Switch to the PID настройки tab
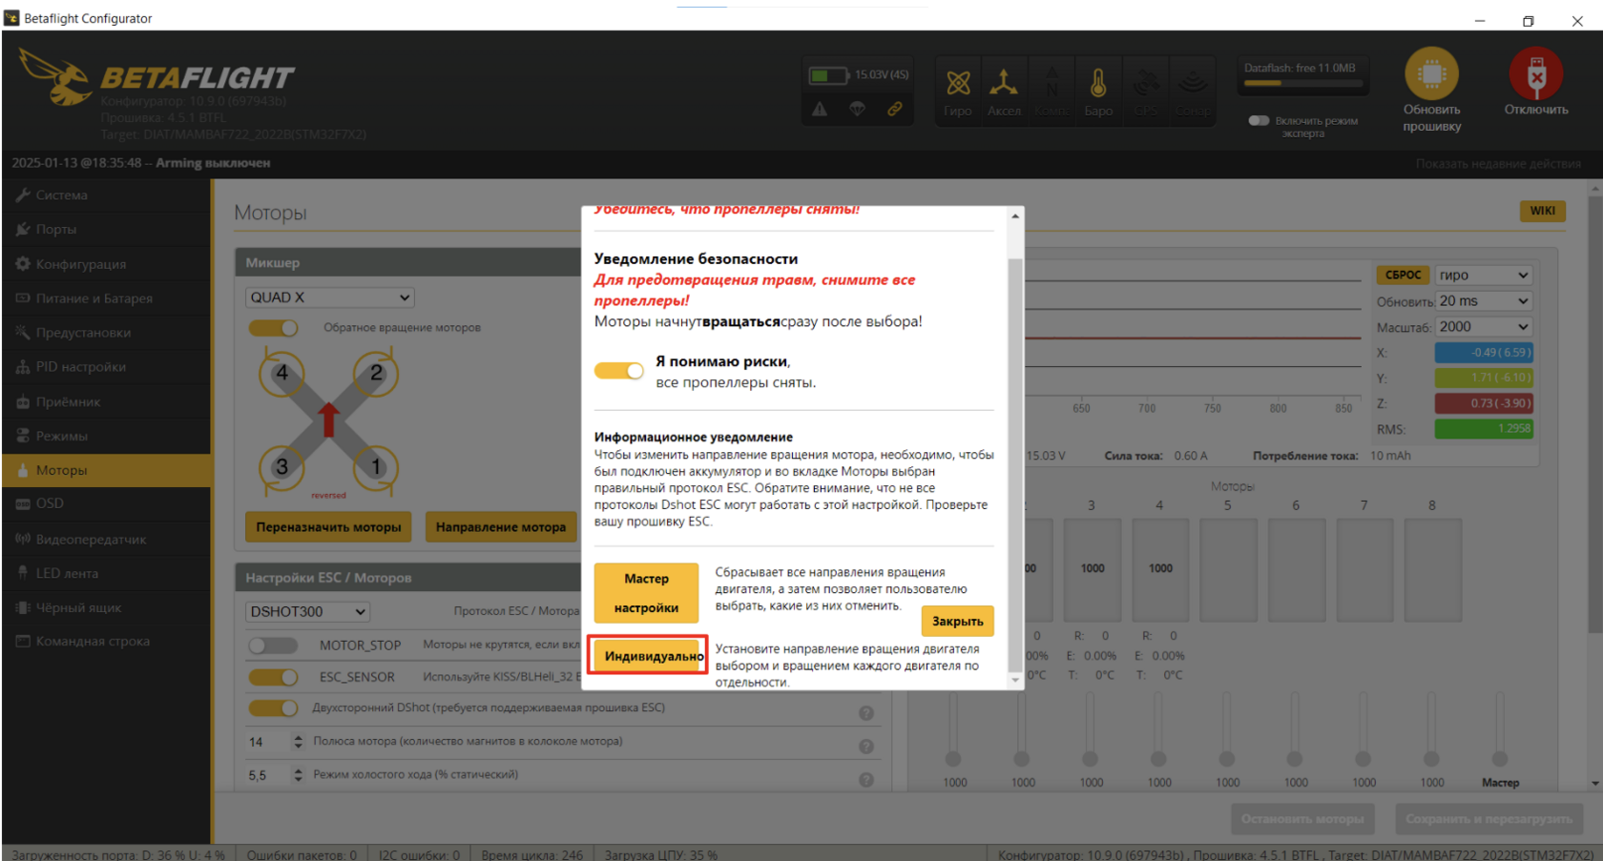The image size is (1603, 861). tap(80, 367)
